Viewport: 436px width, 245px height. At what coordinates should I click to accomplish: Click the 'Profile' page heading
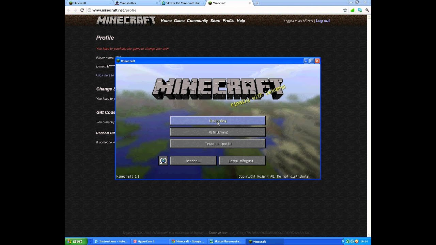click(x=105, y=38)
